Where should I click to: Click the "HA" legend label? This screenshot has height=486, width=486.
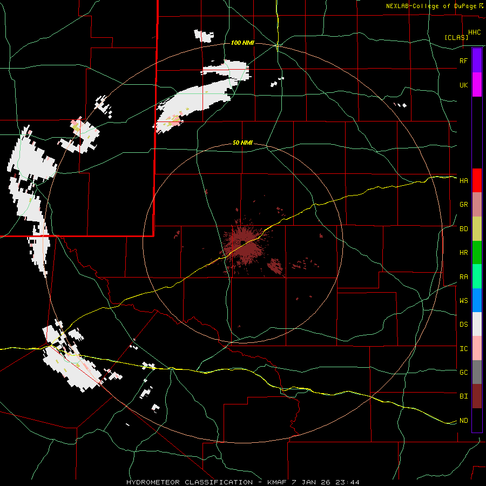464,181
